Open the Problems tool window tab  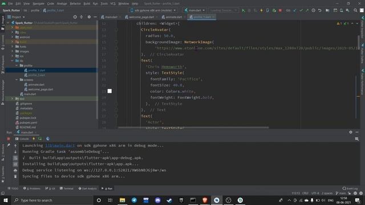tap(32, 188)
